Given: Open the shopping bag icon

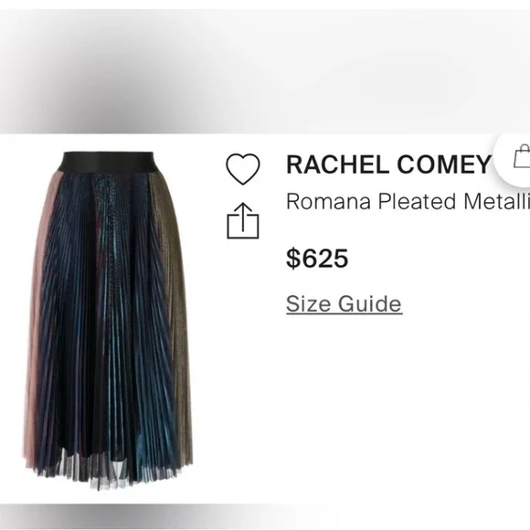Looking at the screenshot, I should (x=523, y=156).
